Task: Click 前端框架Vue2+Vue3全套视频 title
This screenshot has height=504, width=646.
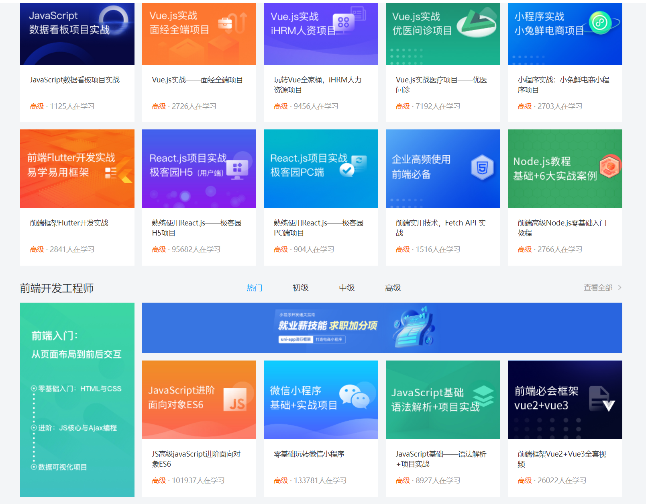Action: 562,459
